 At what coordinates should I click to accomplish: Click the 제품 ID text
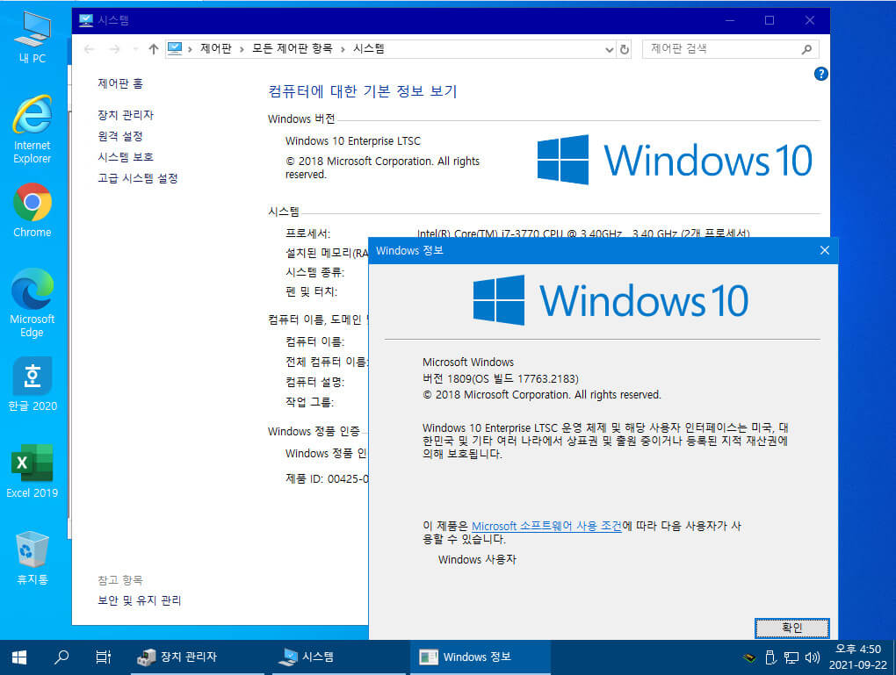327,478
